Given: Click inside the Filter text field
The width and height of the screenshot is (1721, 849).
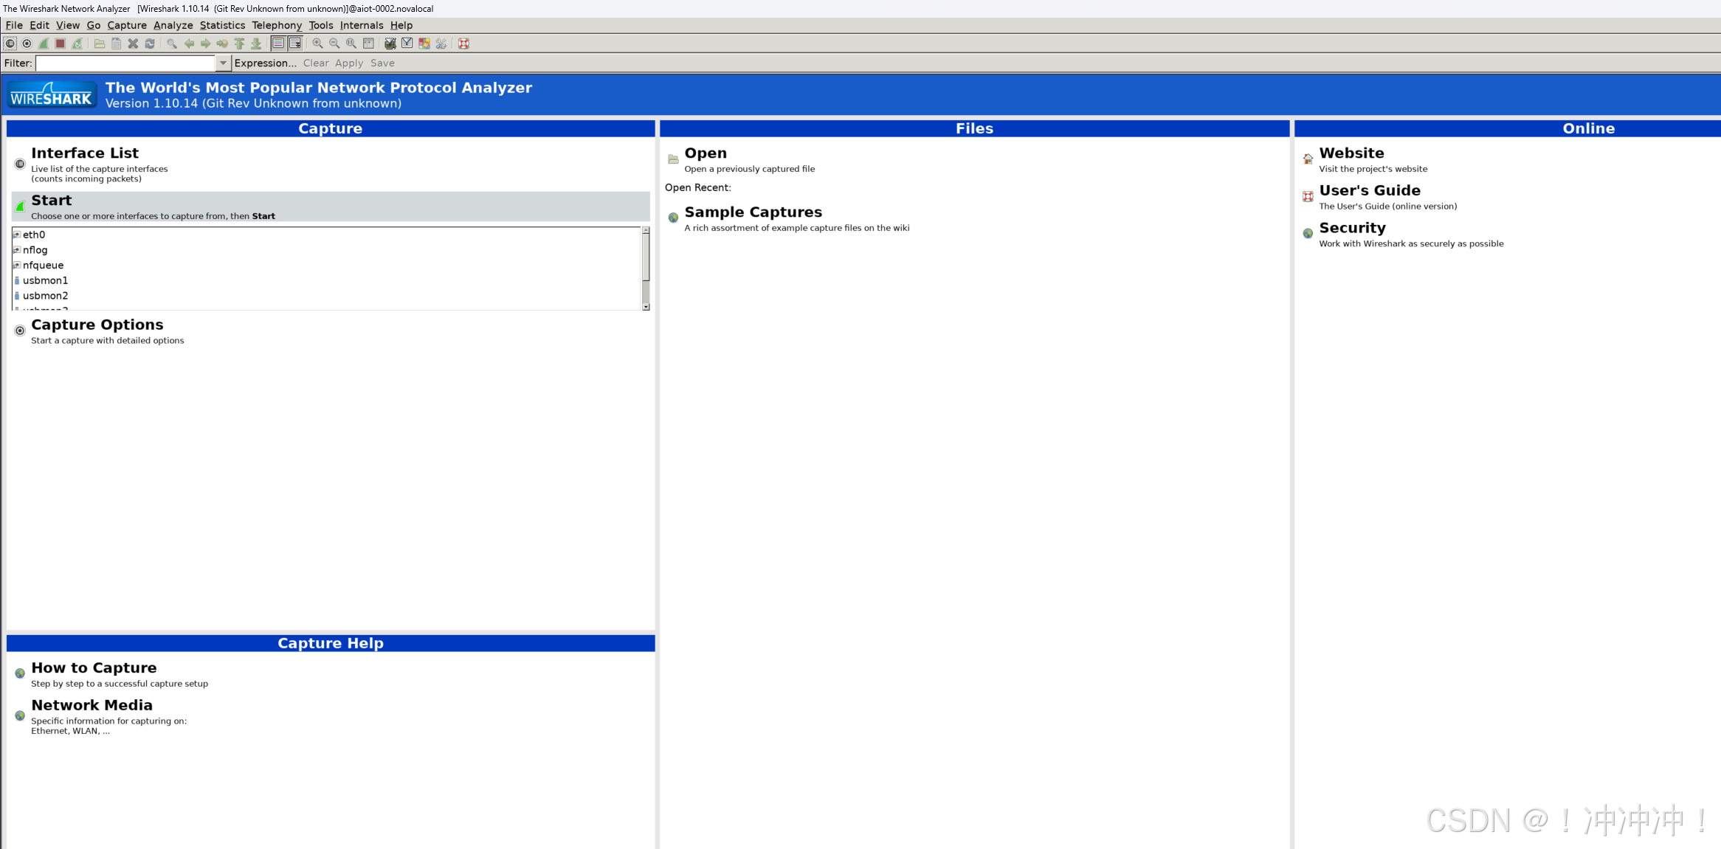Looking at the screenshot, I should point(125,63).
